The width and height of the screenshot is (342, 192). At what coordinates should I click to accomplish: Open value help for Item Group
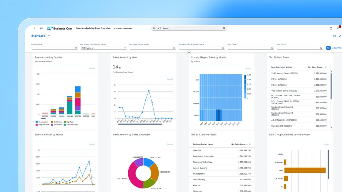point(321,48)
